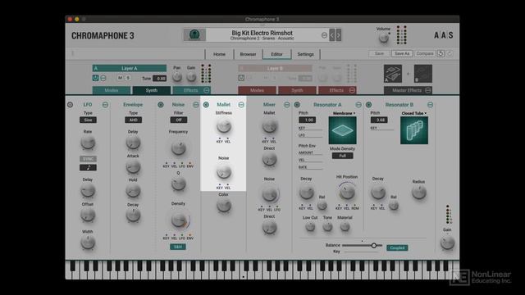Click the redo arrow icon after undo
The height and width of the screenshot is (295, 525).
pyautogui.click(x=450, y=53)
